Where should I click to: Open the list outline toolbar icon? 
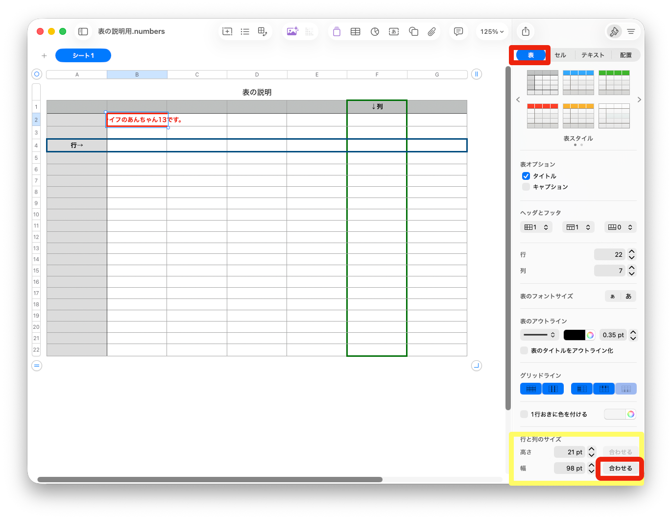245,31
